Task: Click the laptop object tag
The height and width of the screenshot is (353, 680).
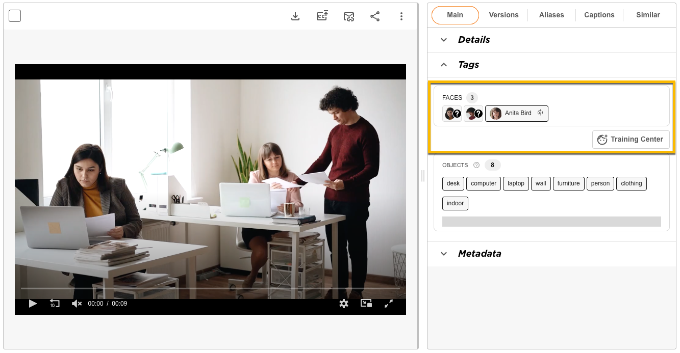Action: coord(516,183)
